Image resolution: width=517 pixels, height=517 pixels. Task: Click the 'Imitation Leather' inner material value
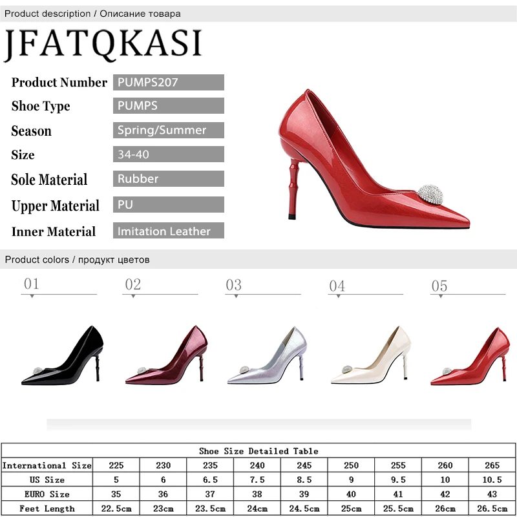169,231
